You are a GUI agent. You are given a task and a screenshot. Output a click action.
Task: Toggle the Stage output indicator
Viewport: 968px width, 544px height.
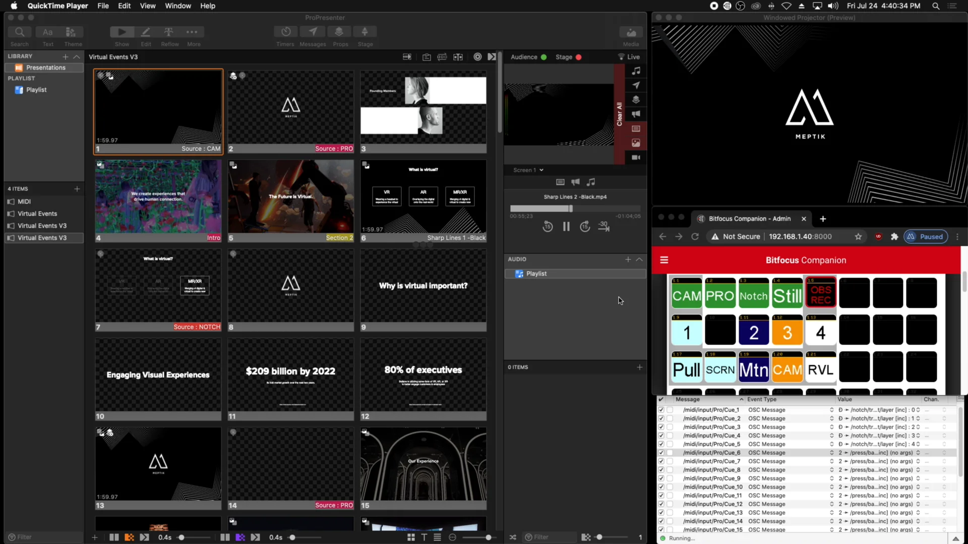pos(578,57)
